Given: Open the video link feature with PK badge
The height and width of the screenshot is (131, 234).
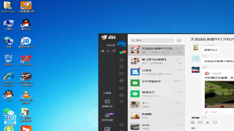Looking at the screenshot, I should pyautogui.click(x=108, y=117).
